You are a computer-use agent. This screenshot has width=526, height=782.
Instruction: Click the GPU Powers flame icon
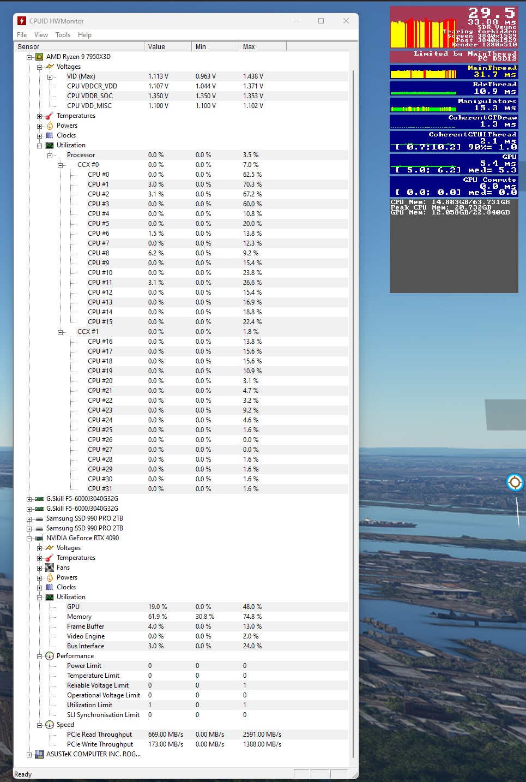50,577
